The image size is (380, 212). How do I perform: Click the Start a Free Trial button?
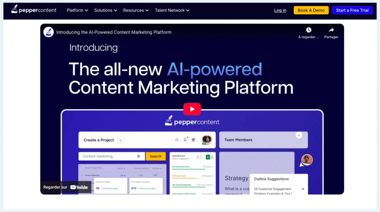click(x=352, y=10)
